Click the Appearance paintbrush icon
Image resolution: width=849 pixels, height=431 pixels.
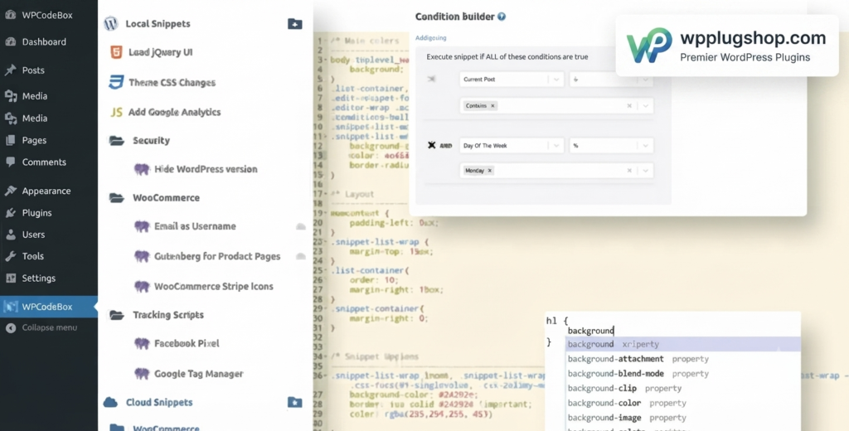click(10, 191)
